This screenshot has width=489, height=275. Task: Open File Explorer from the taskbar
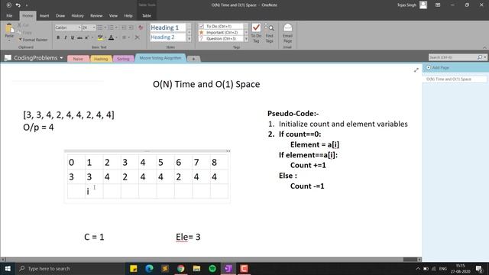[x=196, y=268]
